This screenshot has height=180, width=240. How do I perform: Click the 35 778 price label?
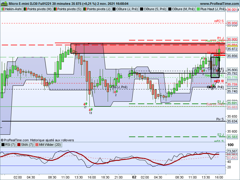[232, 77]
